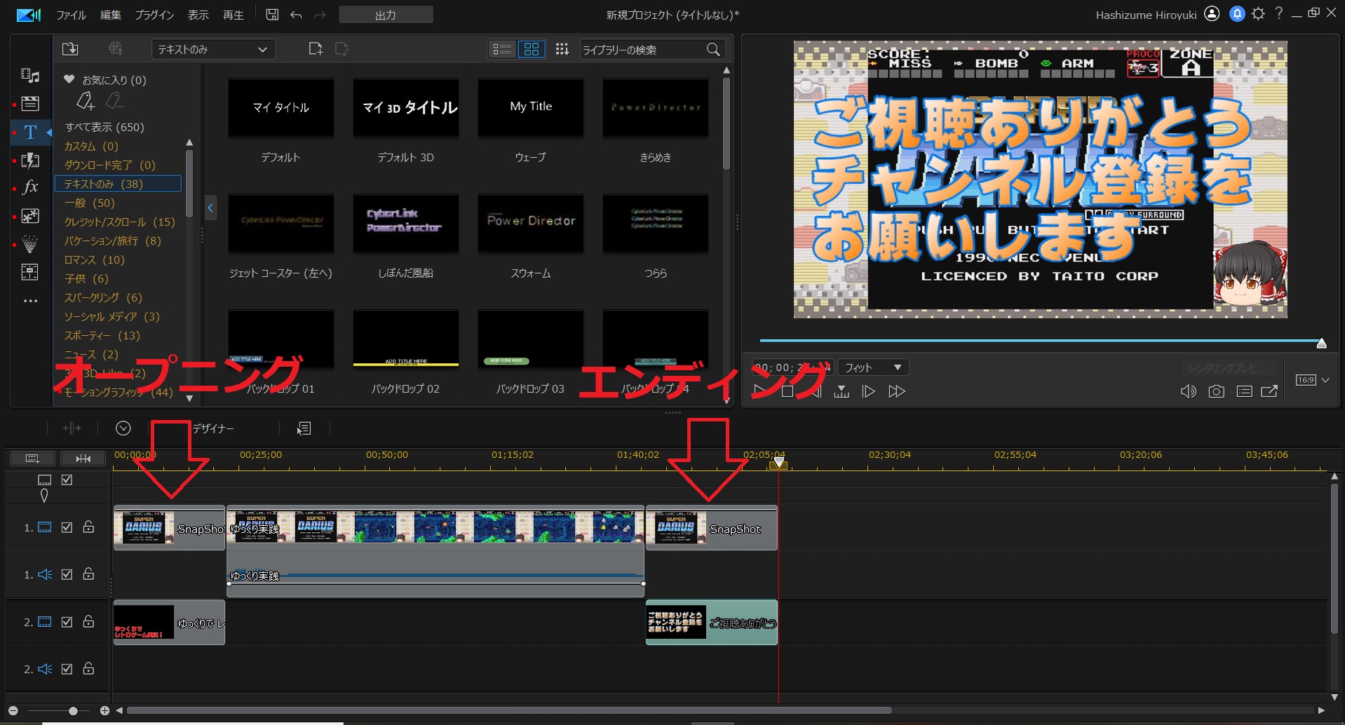The image size is (1345, 725).
Task: Open help with the question mark
Action: click(x=1279, y=14)
